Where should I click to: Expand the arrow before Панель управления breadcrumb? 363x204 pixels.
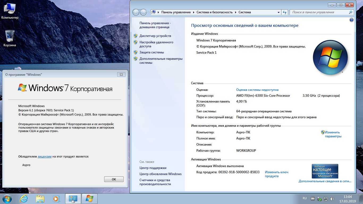pos(158,12)
